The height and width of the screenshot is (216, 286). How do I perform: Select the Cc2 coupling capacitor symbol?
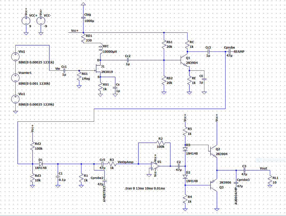(x=128, y=60)
